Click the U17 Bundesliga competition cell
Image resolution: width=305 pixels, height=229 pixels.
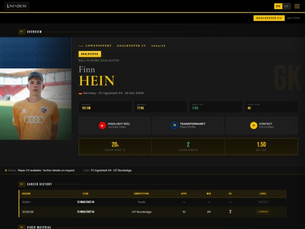141,212
